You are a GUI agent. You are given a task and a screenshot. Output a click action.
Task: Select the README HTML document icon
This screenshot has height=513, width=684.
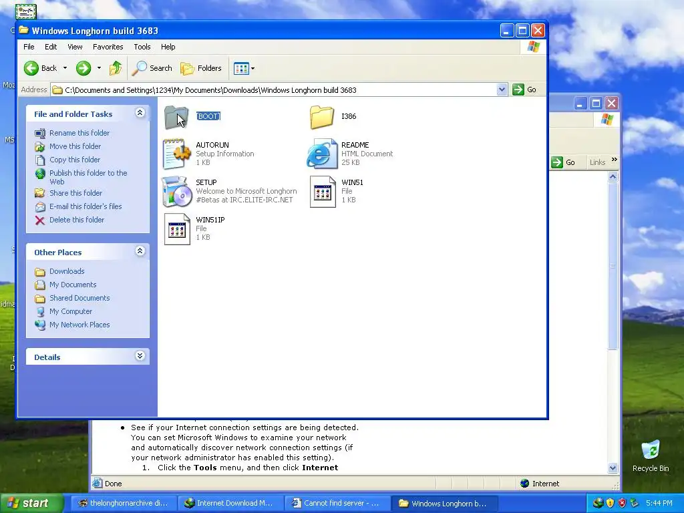tap(322, 154)
